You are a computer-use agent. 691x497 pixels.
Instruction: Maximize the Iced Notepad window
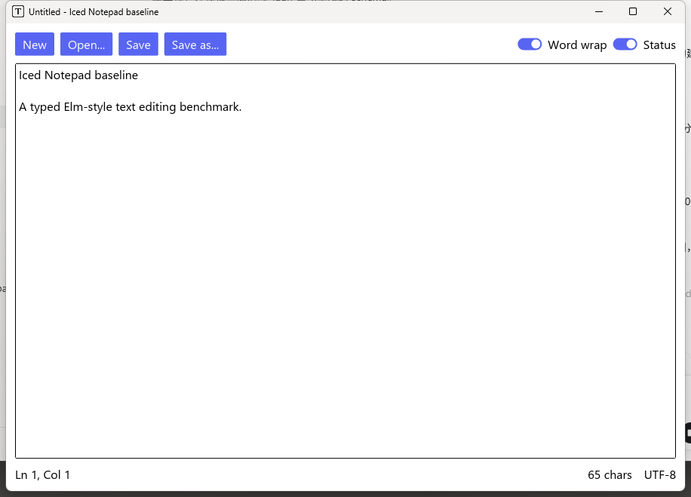click(633, 11)
